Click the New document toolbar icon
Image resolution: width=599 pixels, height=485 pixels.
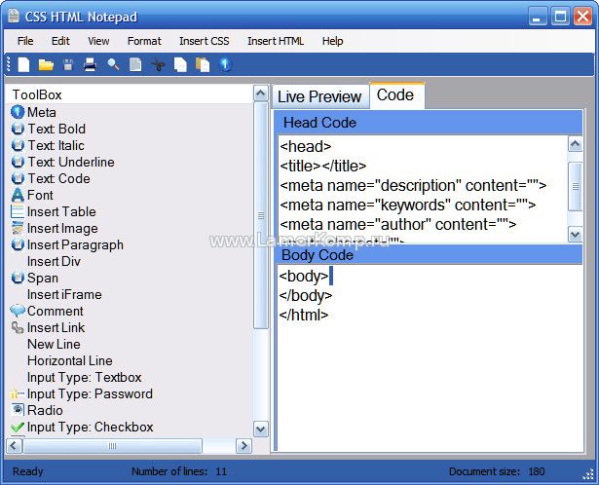click(x=23, y=65)
